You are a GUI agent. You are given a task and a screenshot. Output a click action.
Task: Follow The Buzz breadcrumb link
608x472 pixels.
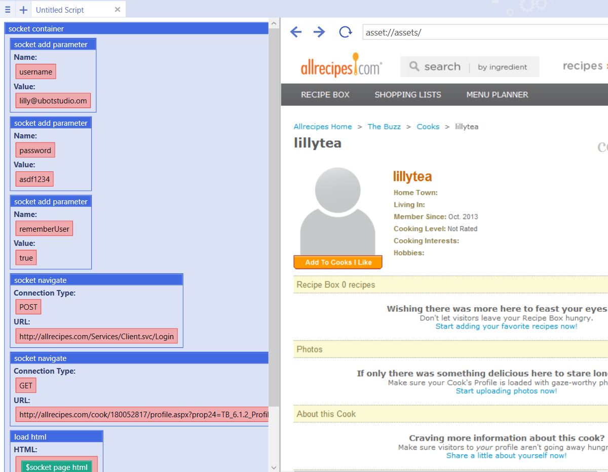click(x=384, y=127)
